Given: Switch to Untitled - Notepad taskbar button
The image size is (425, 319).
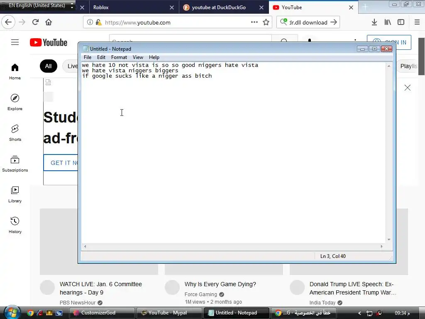Looking at the screenshot, I should (236, 313).
